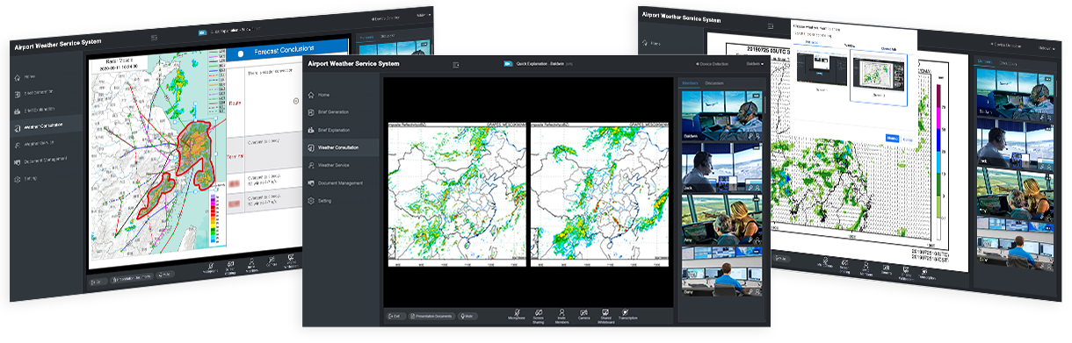Collapse sidebar icon in center window header
The width and height of the screenshot is (1072, 343).
tap(456, 65)
